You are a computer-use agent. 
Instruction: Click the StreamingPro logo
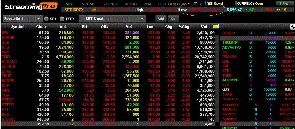click(x=31, y=6)
